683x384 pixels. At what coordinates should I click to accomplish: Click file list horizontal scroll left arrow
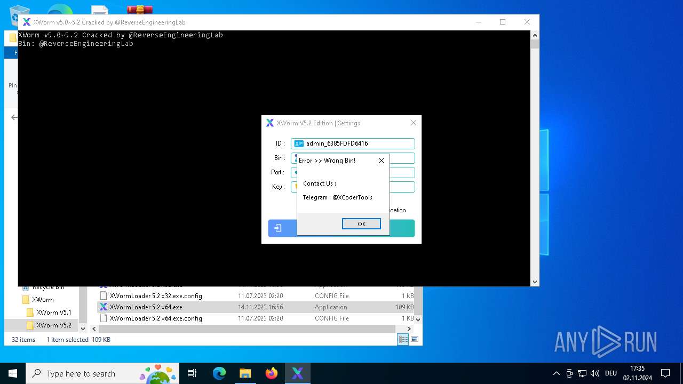(93, 329)
